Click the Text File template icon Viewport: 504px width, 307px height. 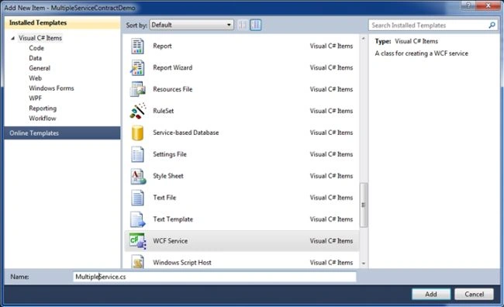point(137,198)
